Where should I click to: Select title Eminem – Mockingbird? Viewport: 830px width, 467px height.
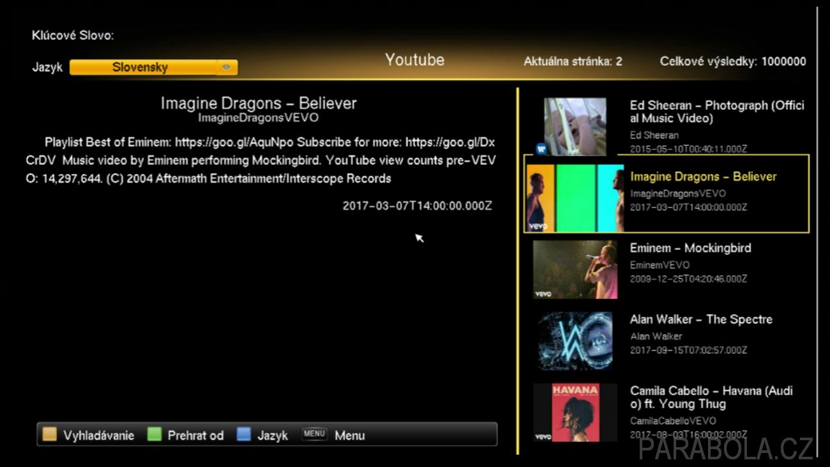(690, 248)
